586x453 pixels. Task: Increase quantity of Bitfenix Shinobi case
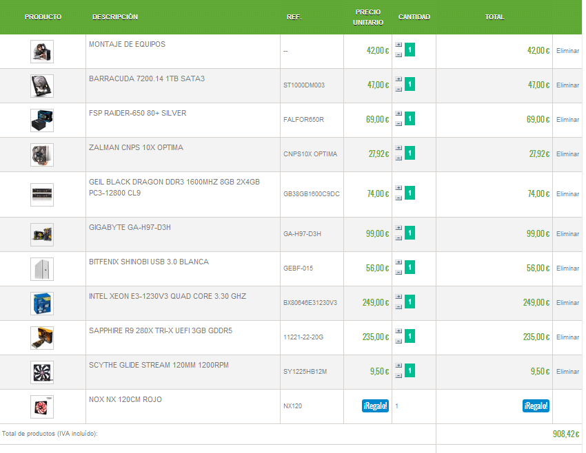(x=398, y=262)
